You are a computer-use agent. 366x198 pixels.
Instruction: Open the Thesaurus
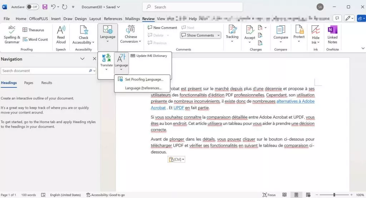point(33,30)
